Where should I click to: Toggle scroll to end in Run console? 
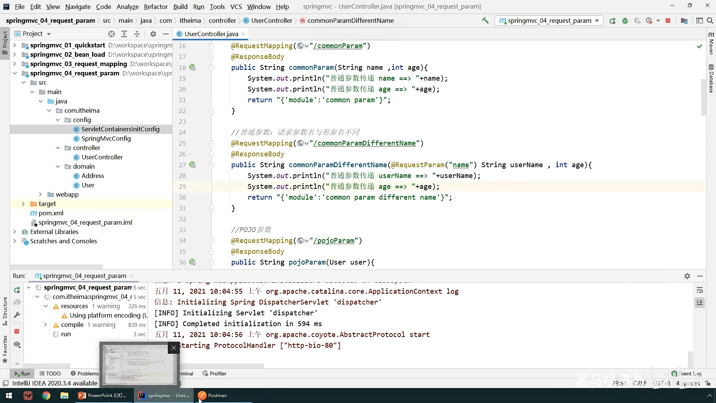tap(700, 302)
